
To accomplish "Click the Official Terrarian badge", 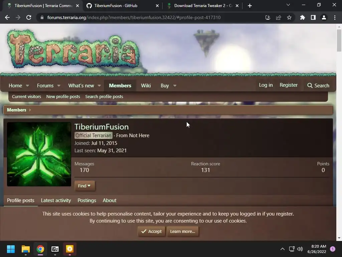I will [94, 136].
